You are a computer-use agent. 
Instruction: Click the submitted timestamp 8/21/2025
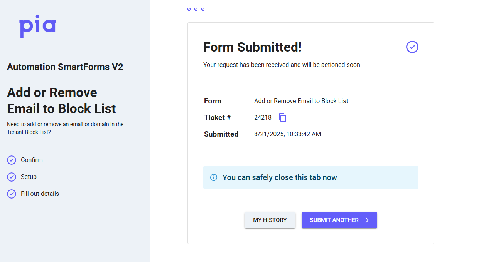[287, 134]
